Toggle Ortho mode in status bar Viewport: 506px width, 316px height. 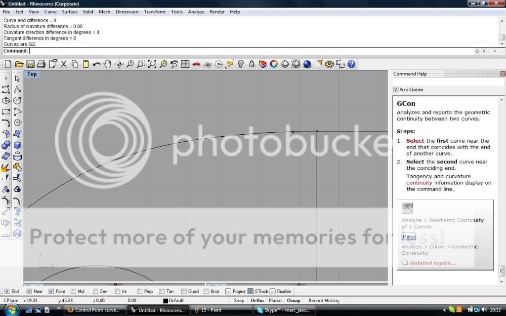[257, 300]
